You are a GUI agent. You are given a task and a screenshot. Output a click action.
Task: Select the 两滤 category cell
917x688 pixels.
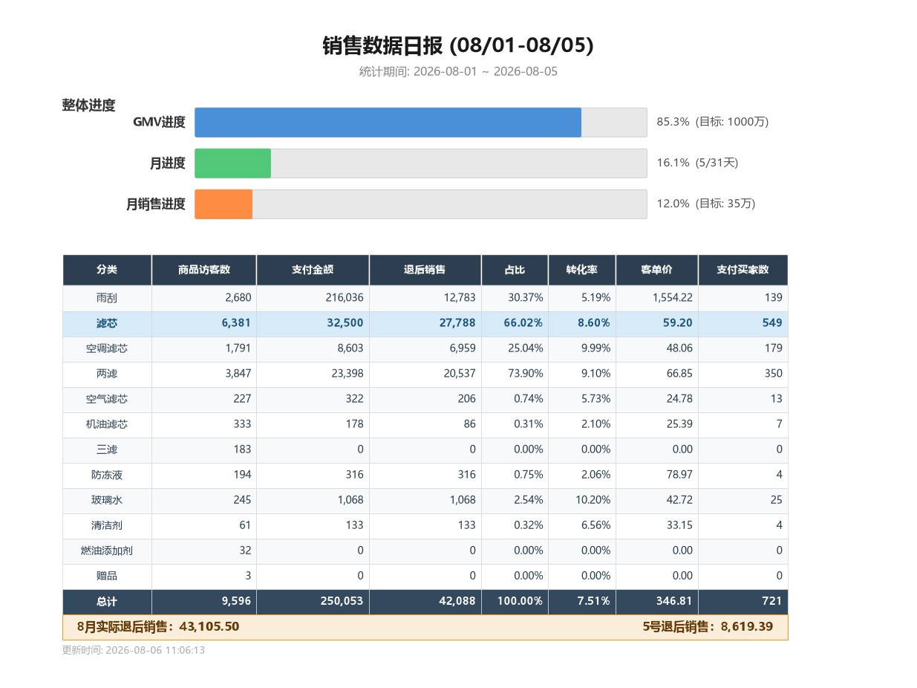(x=107, y=374)
